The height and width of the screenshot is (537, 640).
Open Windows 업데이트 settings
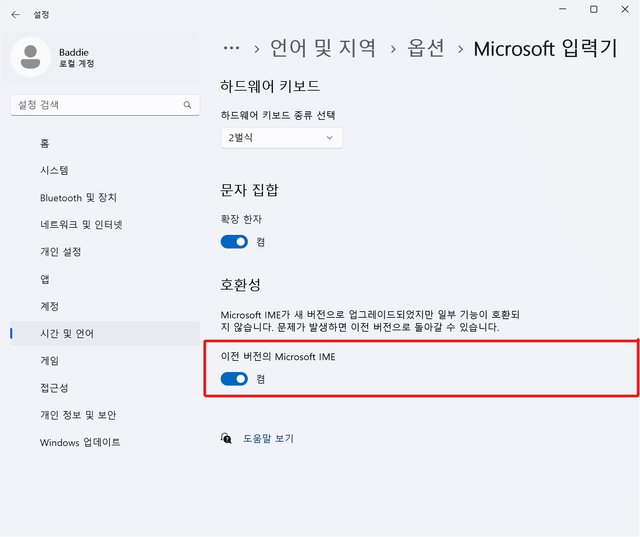coord(105,442)
